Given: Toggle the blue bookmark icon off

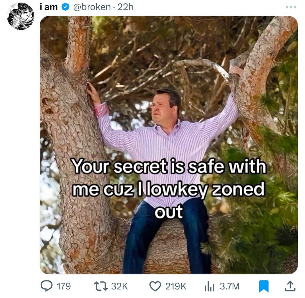Looking at the screenshot, I should (x=264, y=286).
